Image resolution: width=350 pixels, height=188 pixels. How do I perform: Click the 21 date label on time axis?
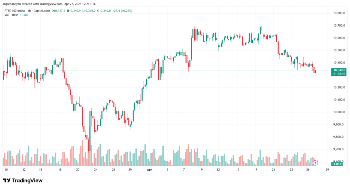(273, 170)
